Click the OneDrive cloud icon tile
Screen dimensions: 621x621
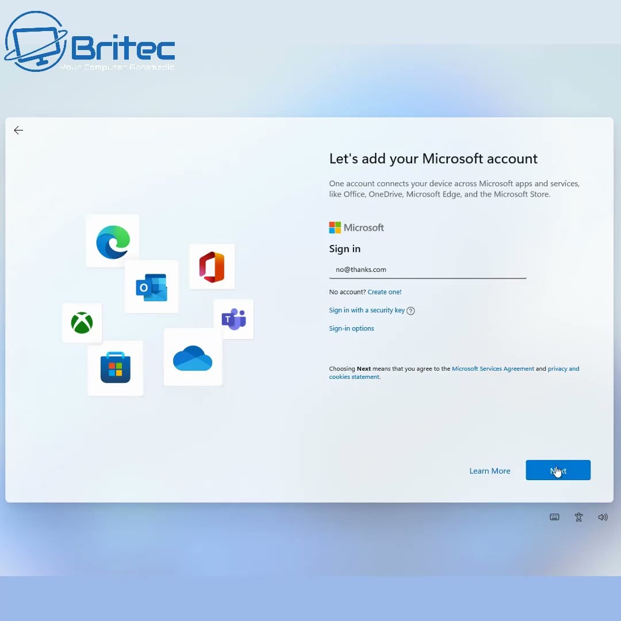pos(193,357)
